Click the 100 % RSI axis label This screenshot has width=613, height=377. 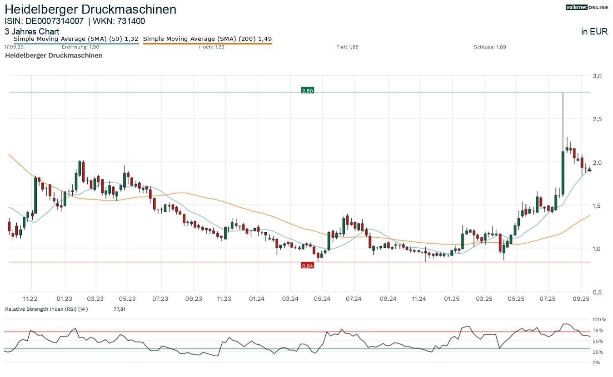pyautogui.click(x=599, y=319)
